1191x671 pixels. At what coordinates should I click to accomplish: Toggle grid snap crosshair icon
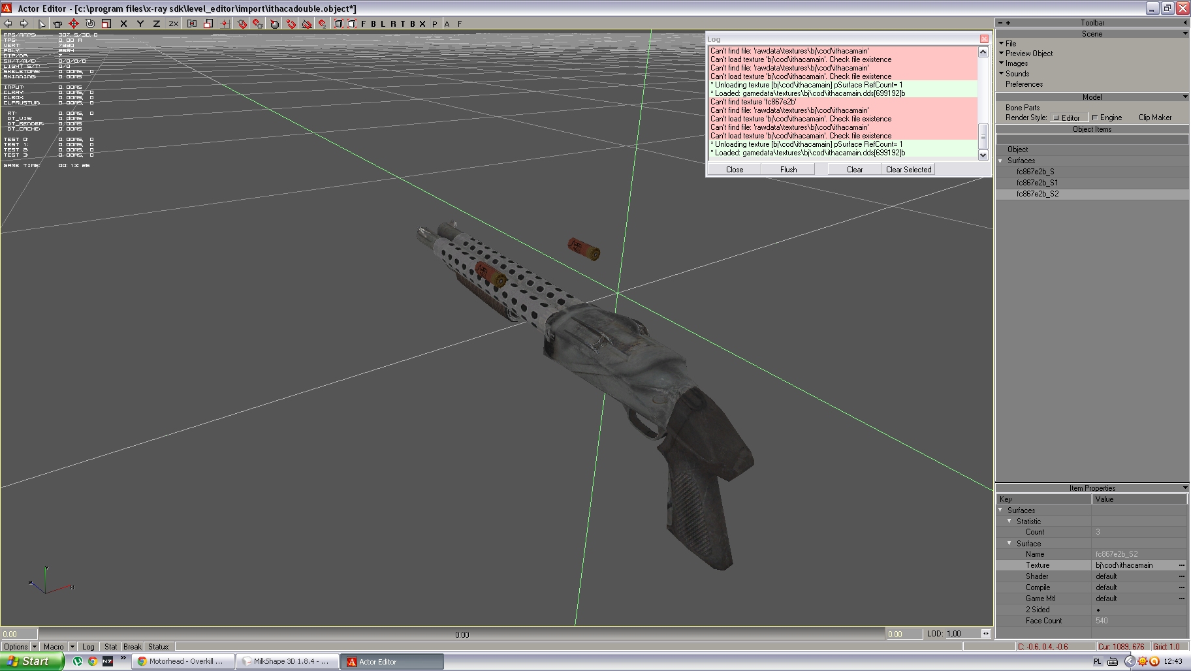point(225,23)
